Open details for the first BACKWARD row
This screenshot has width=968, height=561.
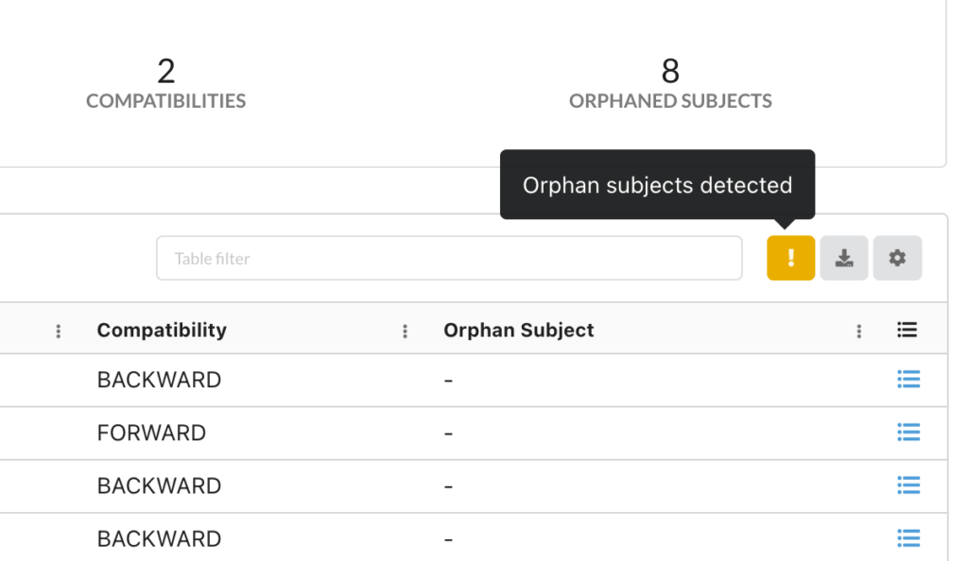(907, 380)
